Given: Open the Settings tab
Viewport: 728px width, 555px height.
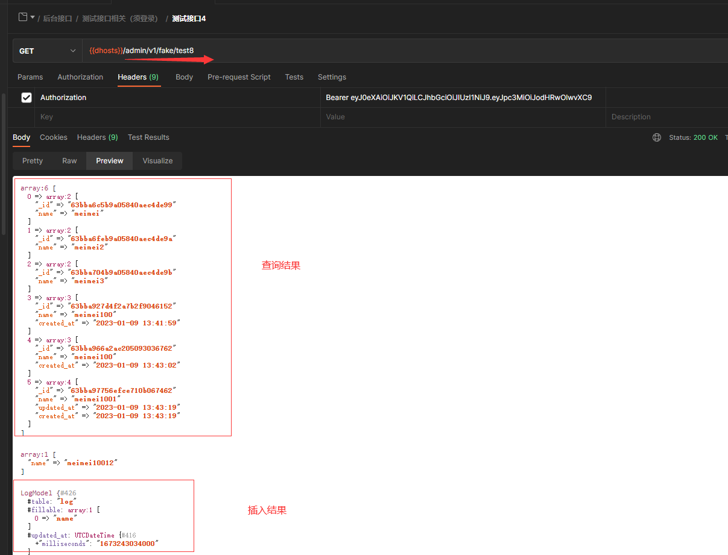Looking at the screenshot, I should (x=332, y=77).
